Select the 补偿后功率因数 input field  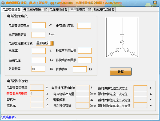(x=85, y=60)
